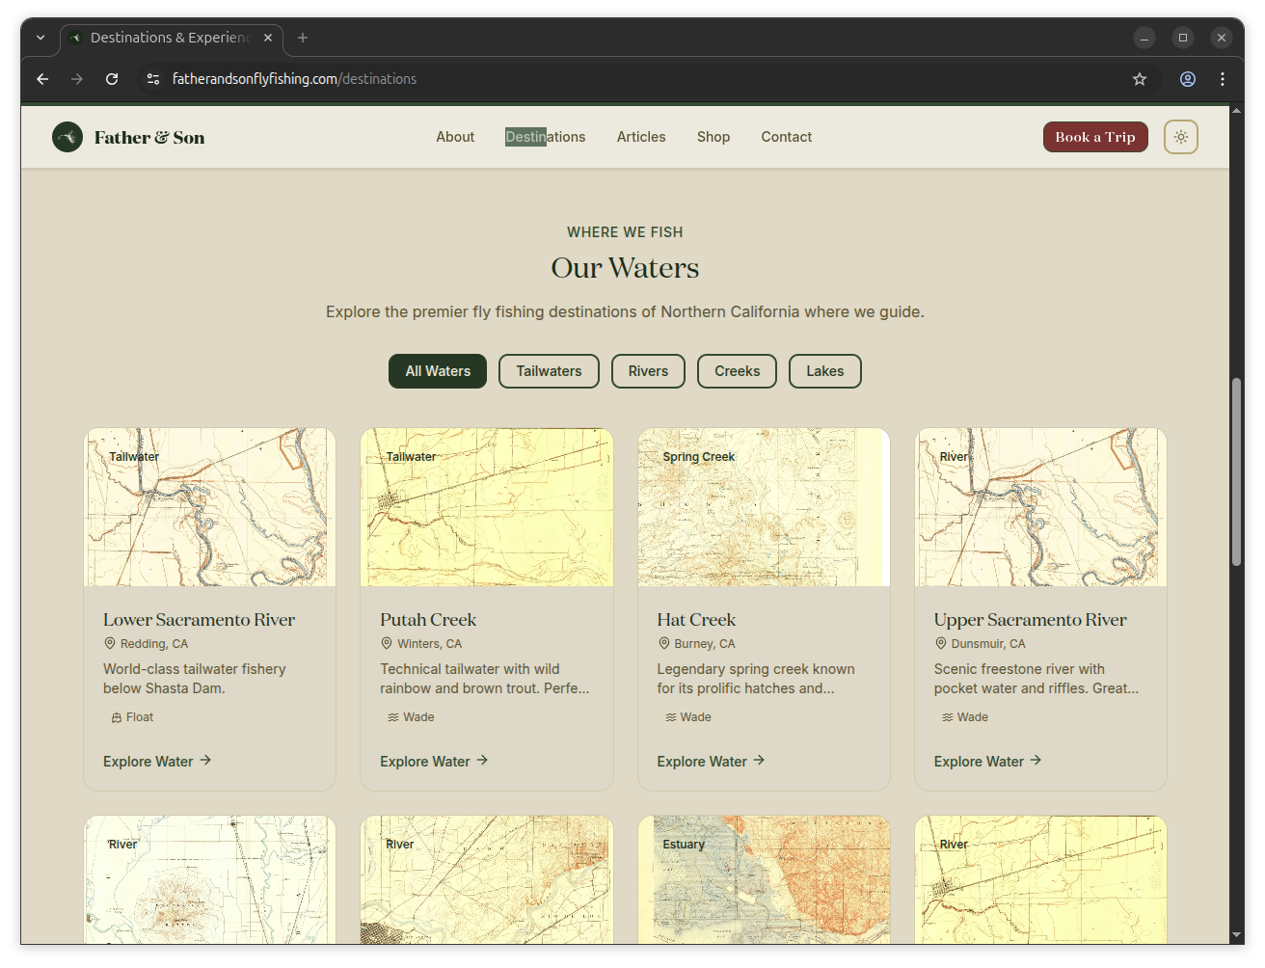
Task: Enable the Lakes filter
Action: [x=824, y=371]
